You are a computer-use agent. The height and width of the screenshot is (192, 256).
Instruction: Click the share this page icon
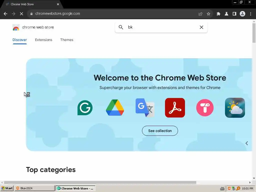(200, 14)
